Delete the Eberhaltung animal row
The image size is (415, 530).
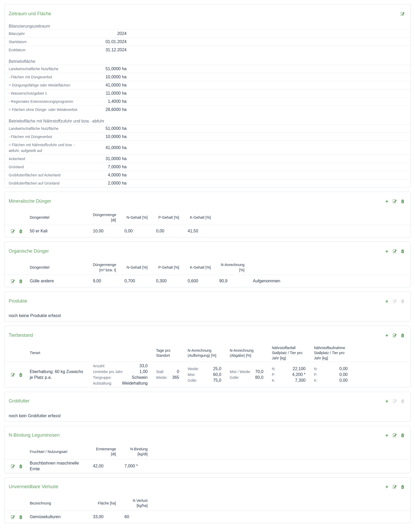pyautogui.click(x=21, y=375)
